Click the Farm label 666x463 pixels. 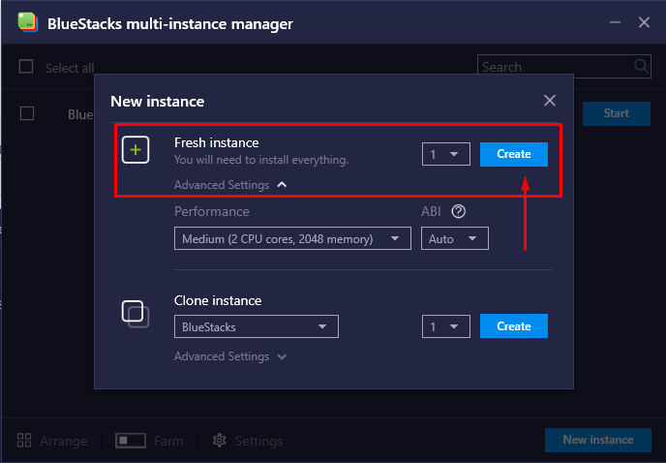click(x=168, y=441)
